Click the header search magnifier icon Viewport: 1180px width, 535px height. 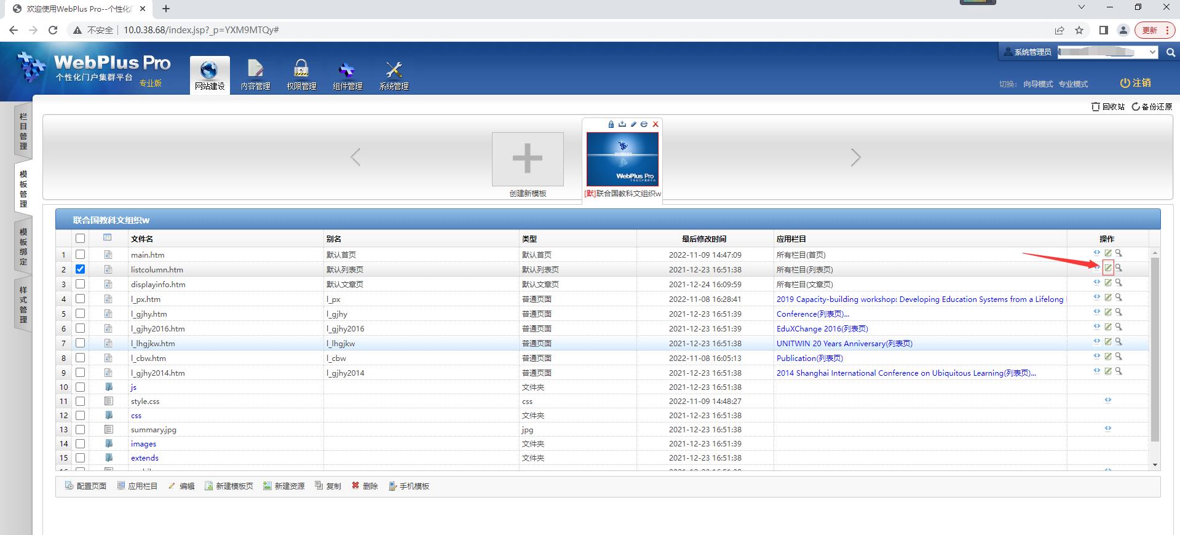click(x=1171, y=53)
